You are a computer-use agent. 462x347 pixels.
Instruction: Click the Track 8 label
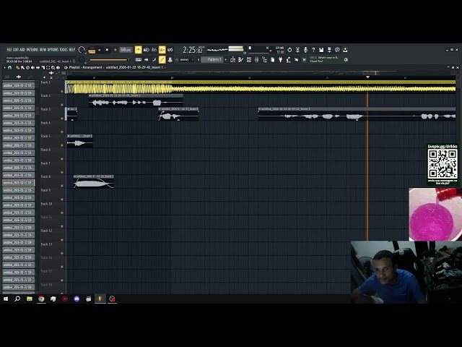click(45, 176)
